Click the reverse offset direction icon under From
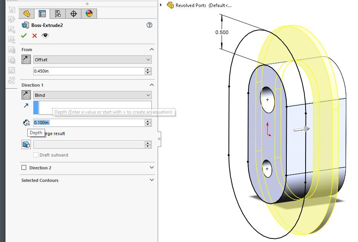The image size is (358, 242). click(25, 60)
